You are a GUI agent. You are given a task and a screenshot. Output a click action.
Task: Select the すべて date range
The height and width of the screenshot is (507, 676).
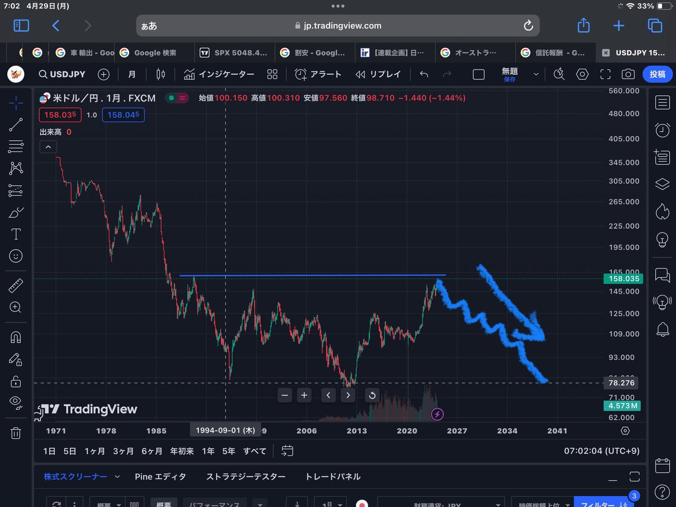255,451
